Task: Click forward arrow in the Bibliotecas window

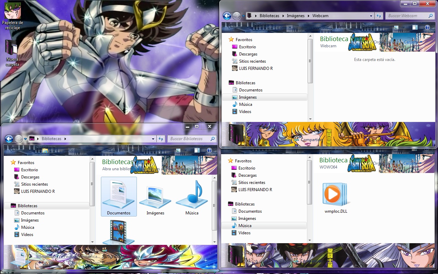Action: (19, 139)
